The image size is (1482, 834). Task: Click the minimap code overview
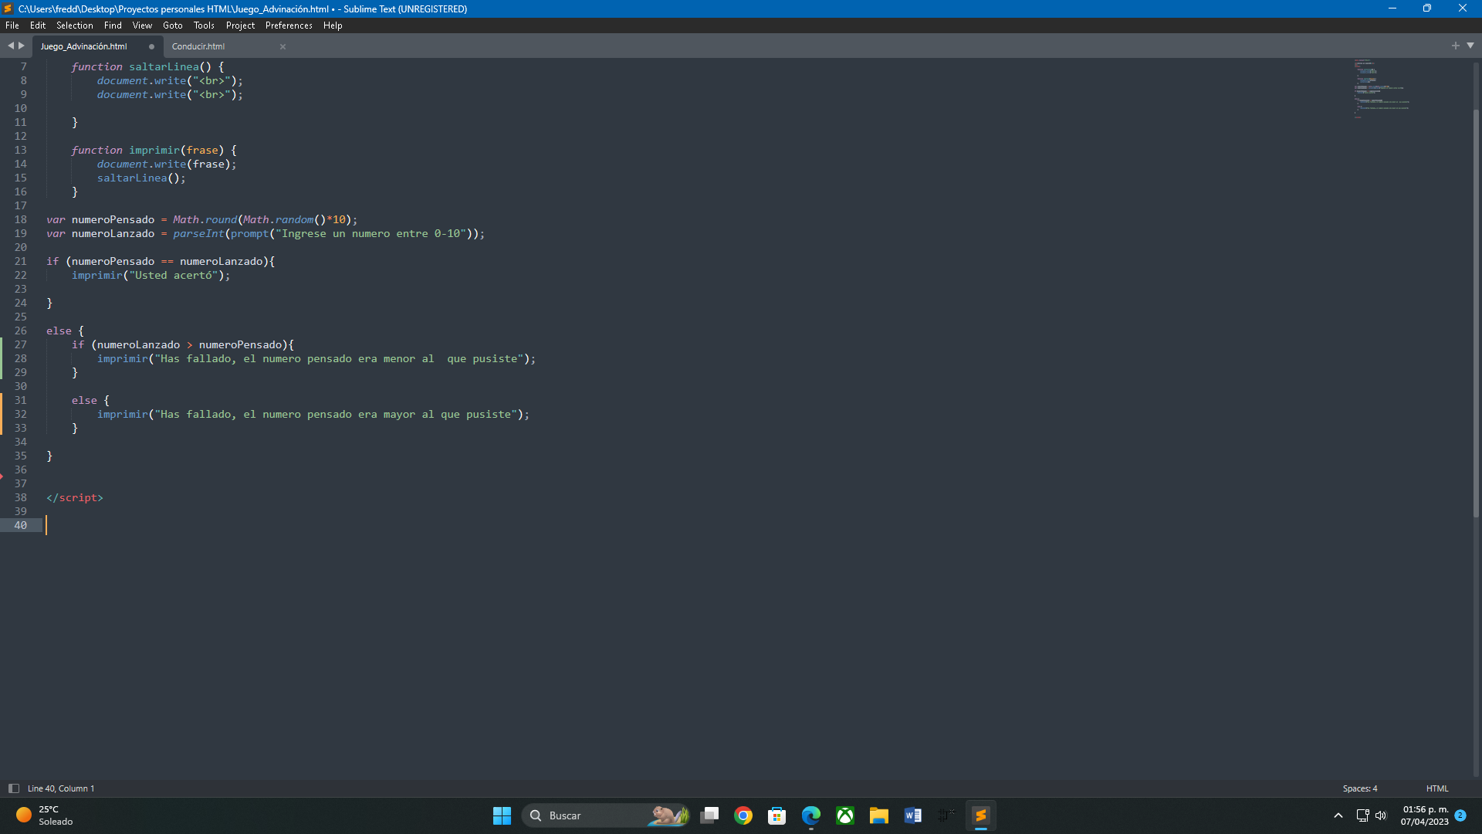tap(1382, 88)
